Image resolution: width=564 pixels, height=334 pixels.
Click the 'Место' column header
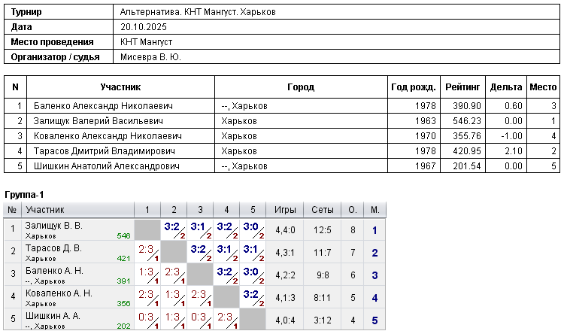543,87
